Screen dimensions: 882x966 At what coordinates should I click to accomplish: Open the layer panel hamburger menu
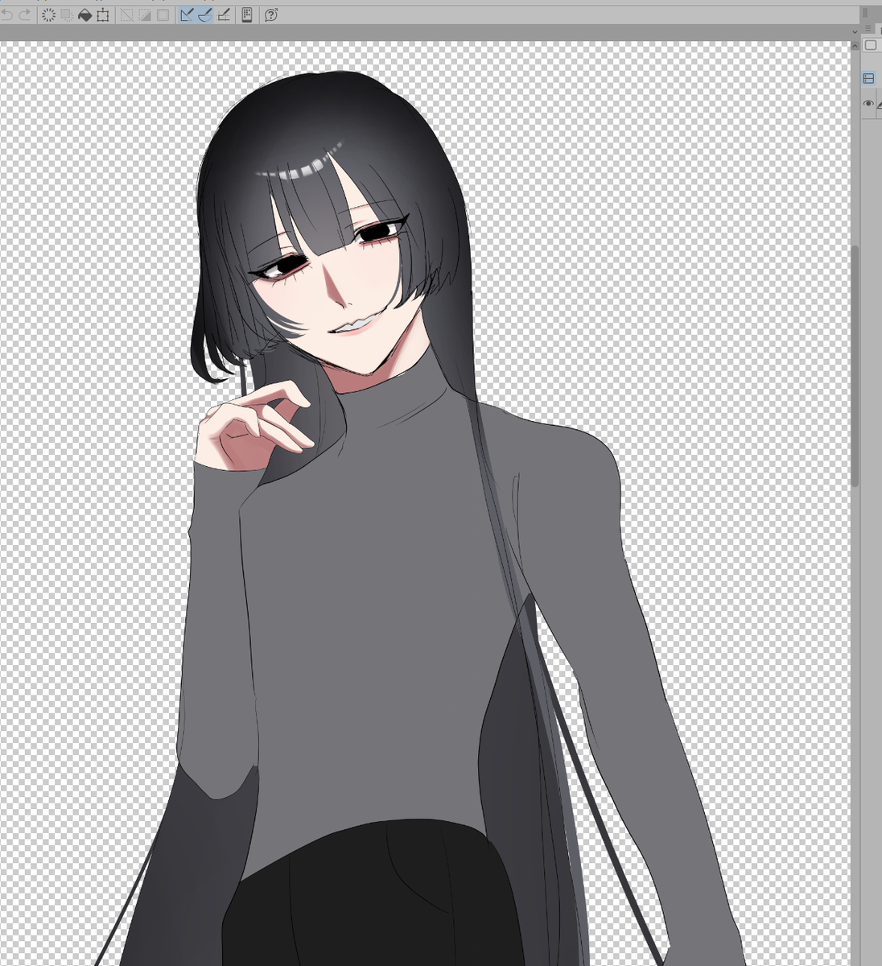coord(868,28)
